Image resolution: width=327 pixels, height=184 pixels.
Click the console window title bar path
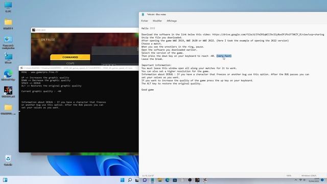coord(78,68)
